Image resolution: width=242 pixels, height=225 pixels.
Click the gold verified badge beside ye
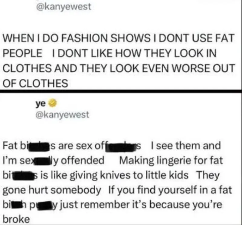53,103
